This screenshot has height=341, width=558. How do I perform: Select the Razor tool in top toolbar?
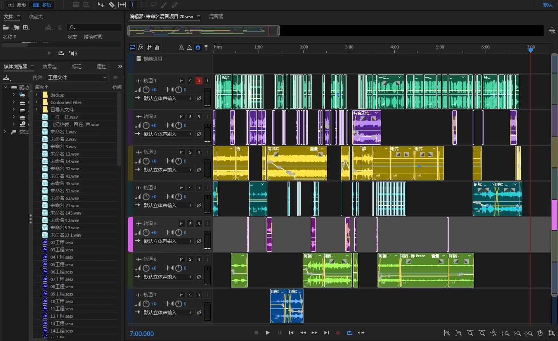tap(112, 5)
